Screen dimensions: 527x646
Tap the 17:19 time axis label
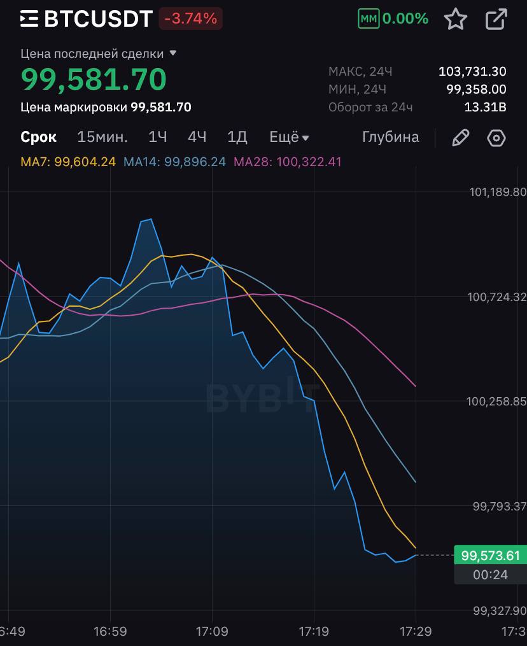[314, 631]
